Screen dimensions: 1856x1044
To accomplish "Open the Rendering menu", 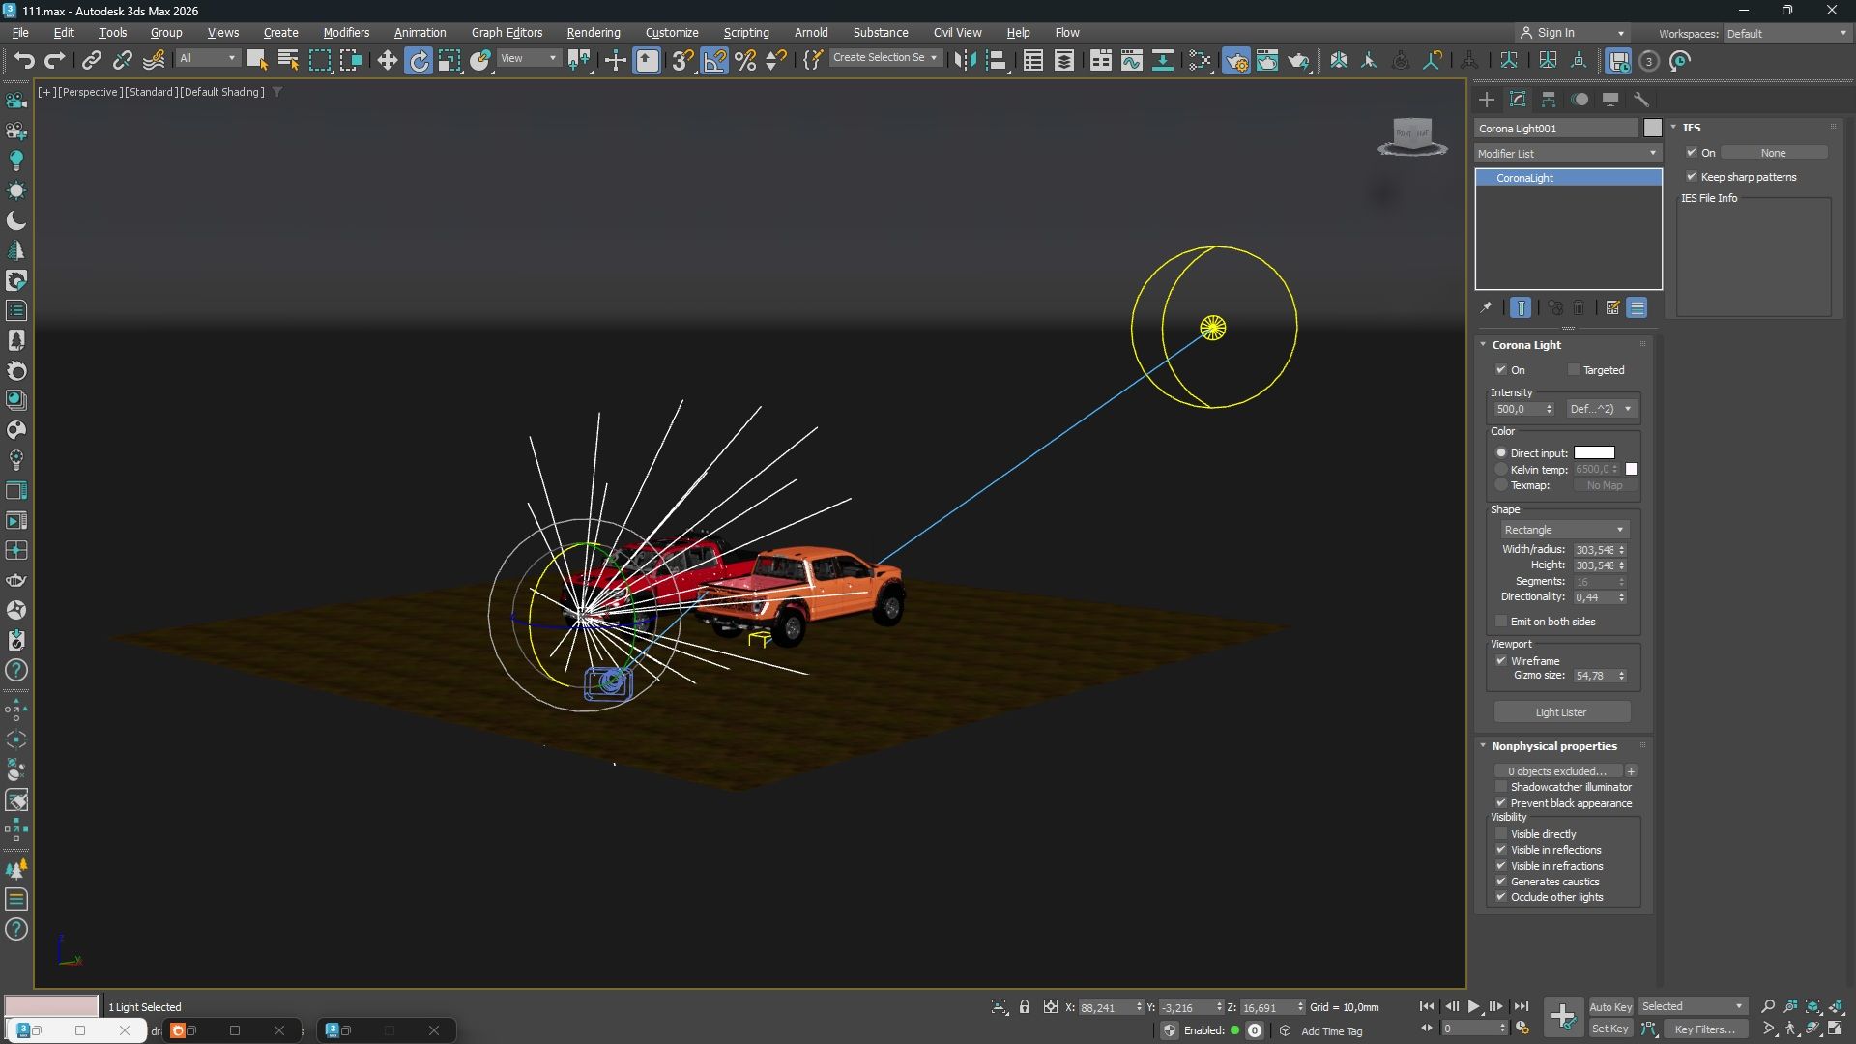I will pyautogui.click(x=592, y=32).
